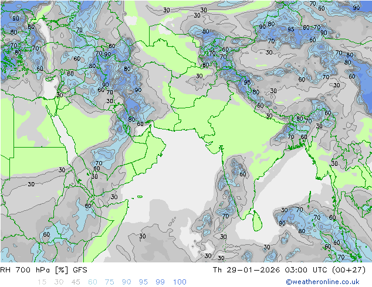Click the 15 value in the color legend

coord(42,282)
